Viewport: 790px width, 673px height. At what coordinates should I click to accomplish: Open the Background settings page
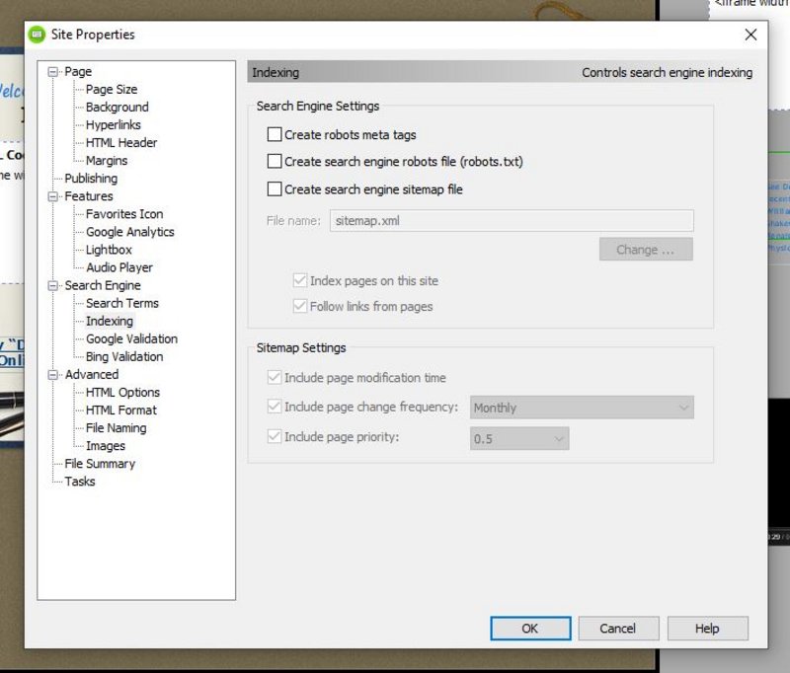click(117, 107)
